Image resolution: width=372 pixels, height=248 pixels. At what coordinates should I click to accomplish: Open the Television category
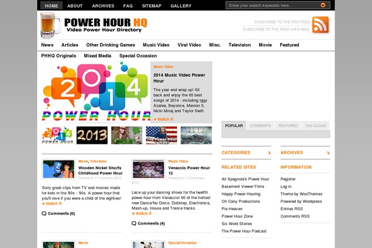239,45
